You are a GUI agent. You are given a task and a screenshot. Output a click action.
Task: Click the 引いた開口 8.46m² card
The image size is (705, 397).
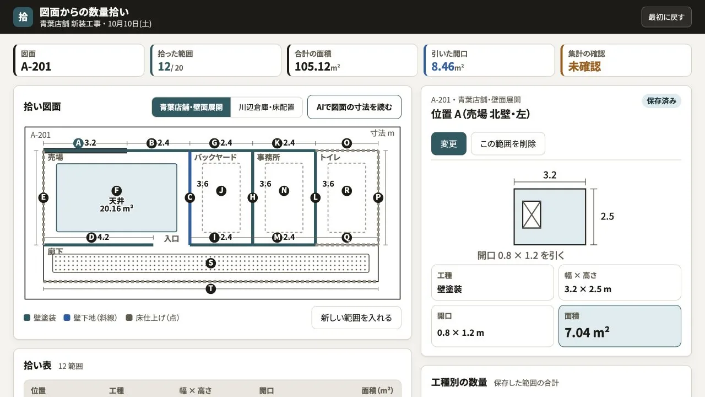489,61
